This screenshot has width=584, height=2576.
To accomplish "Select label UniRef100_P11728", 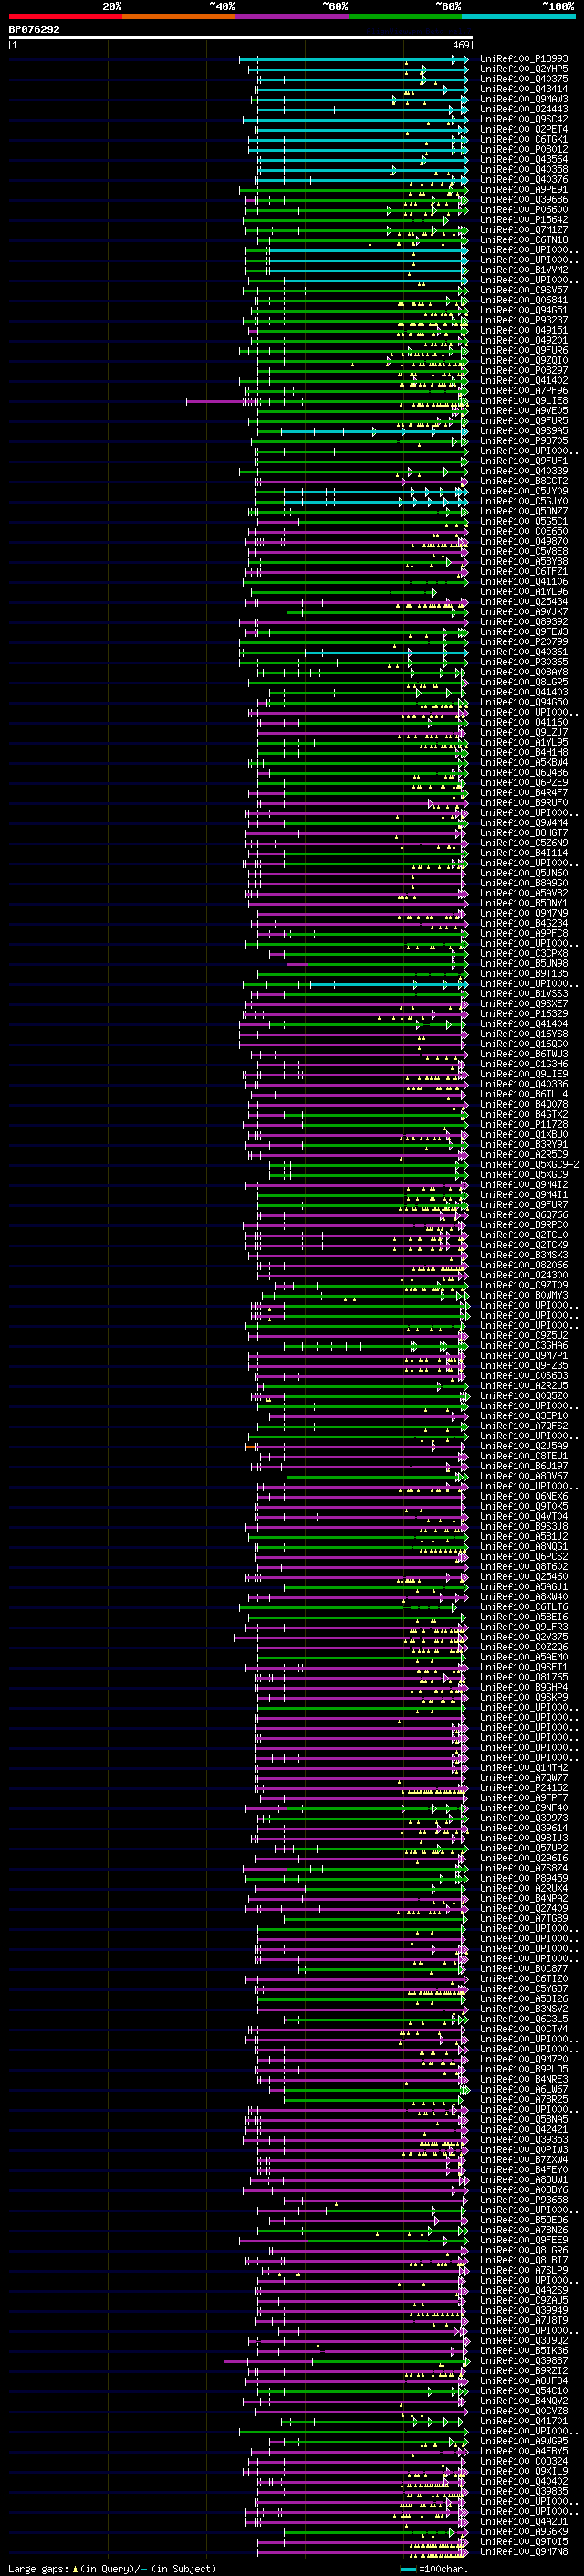I will point(523,1124).
